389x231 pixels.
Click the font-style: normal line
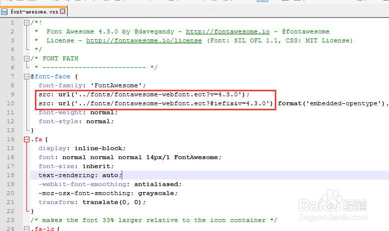(x=76, y=121)
